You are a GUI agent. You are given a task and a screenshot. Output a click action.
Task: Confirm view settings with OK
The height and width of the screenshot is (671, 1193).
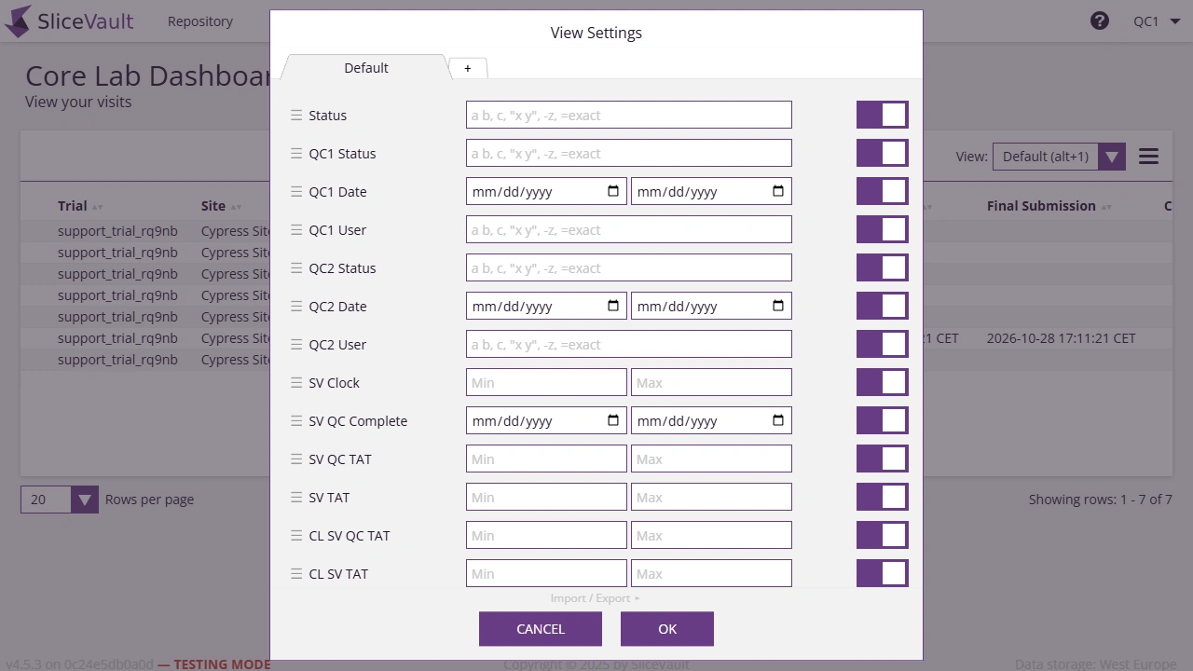[667, 629]
